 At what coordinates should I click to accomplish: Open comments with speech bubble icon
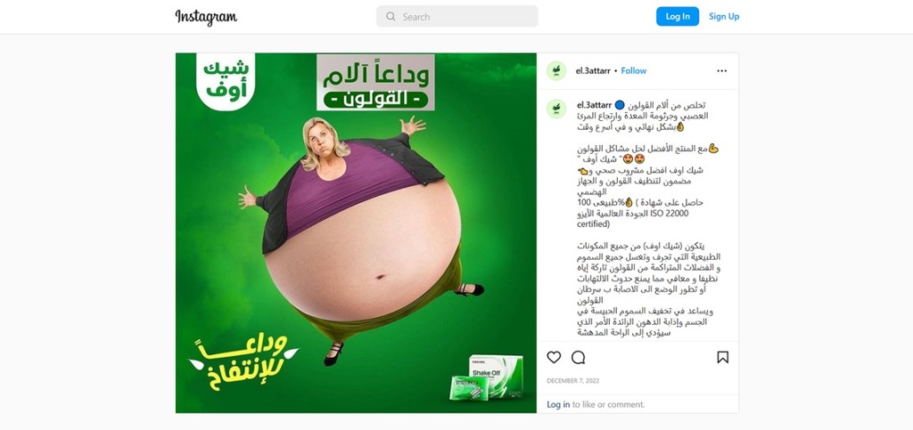[x=578, y=357]
